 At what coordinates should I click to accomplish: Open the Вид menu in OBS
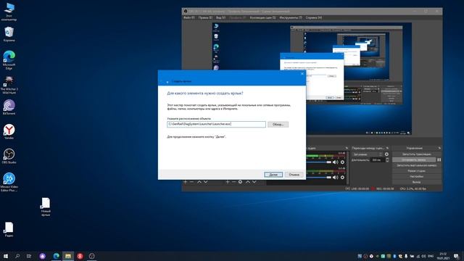220,17
